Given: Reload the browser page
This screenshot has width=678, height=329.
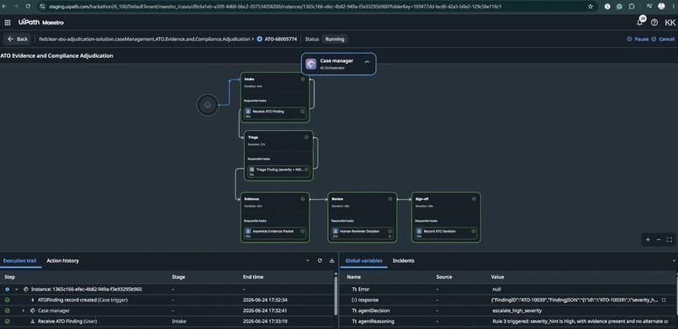Looking at the screenshot, I should [28, 7].
